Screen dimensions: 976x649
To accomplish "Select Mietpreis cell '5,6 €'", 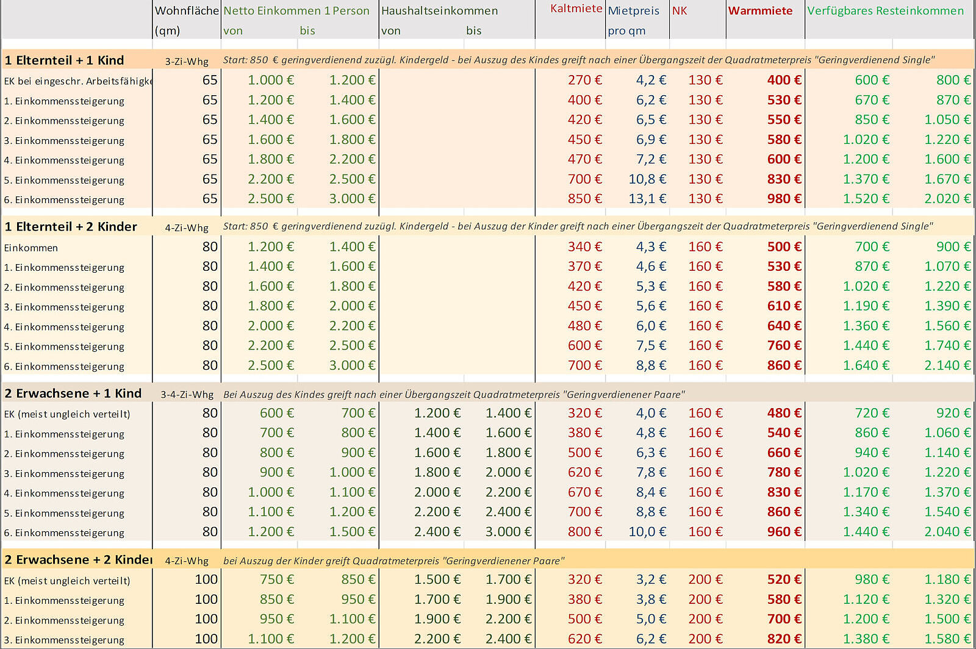I will point(651,306).
